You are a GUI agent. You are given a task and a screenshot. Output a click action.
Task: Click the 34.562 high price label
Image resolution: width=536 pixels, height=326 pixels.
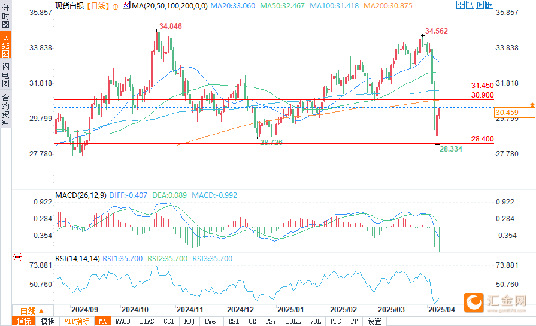point(437,31)
